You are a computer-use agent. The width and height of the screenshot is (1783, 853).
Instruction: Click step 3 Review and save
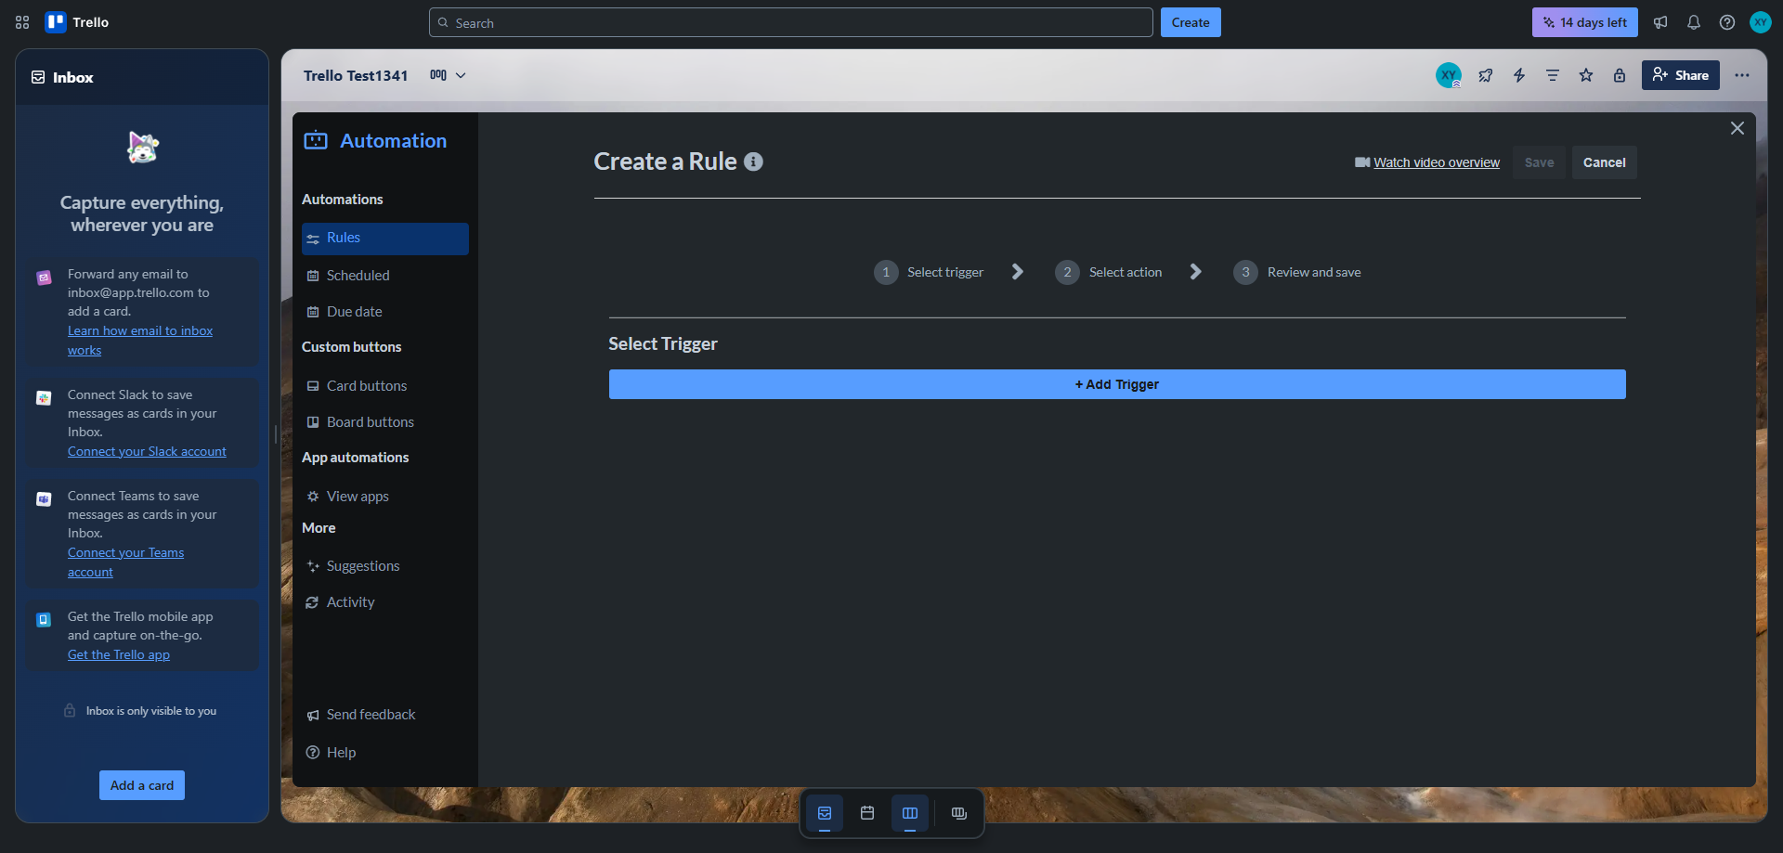point(1297,272)
